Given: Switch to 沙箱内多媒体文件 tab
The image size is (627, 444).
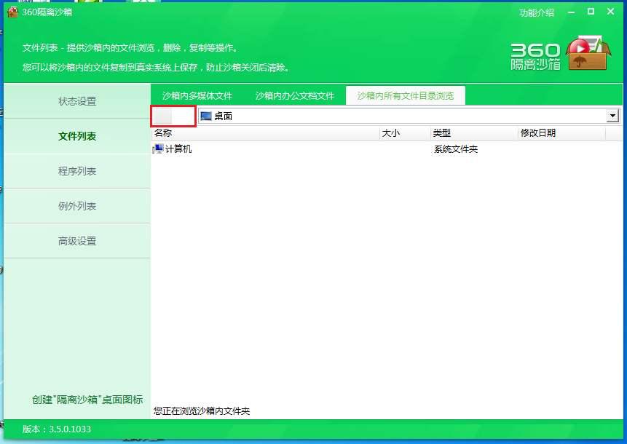Looking at the screenshot, I should [197, 96].
